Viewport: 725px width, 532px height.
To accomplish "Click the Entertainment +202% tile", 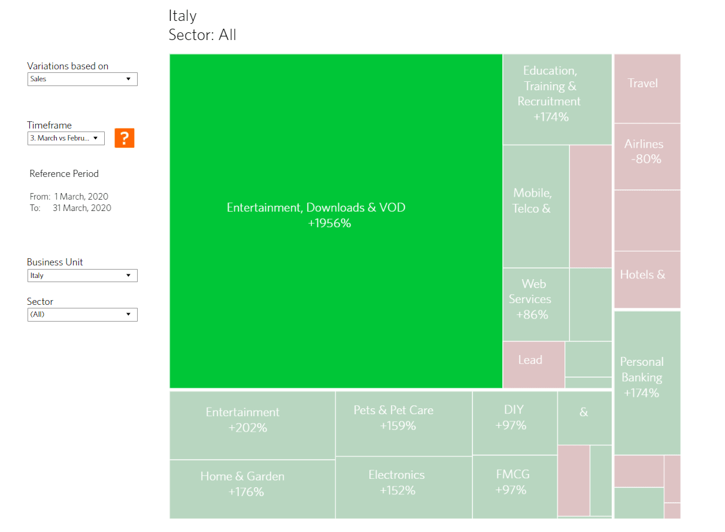I will click(252, 425).
